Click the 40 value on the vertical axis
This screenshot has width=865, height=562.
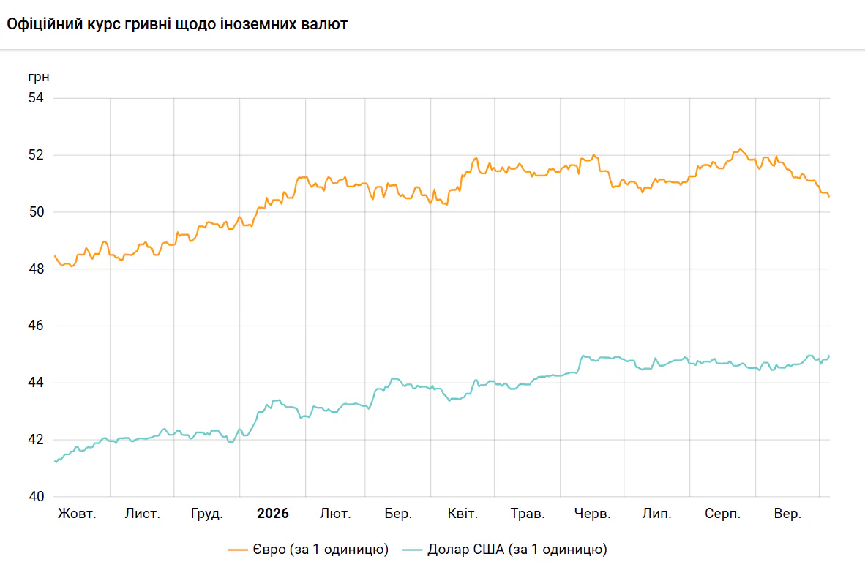coord(36,496)
